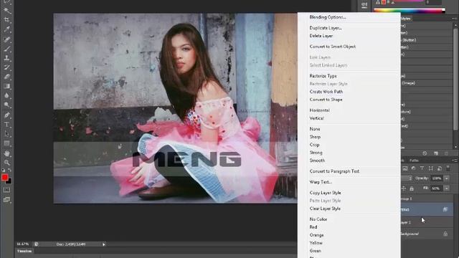This screenshot has width=459, height=258.
Task: Click the zoom percentage field in status bar
Action: (x=23, y=244)
